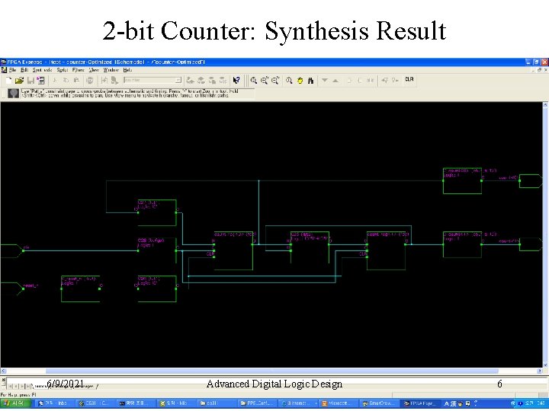This screenshot has height=411, width=549.
Task: Click the third zoom magnifier icon
Action: tap(275, 81)
